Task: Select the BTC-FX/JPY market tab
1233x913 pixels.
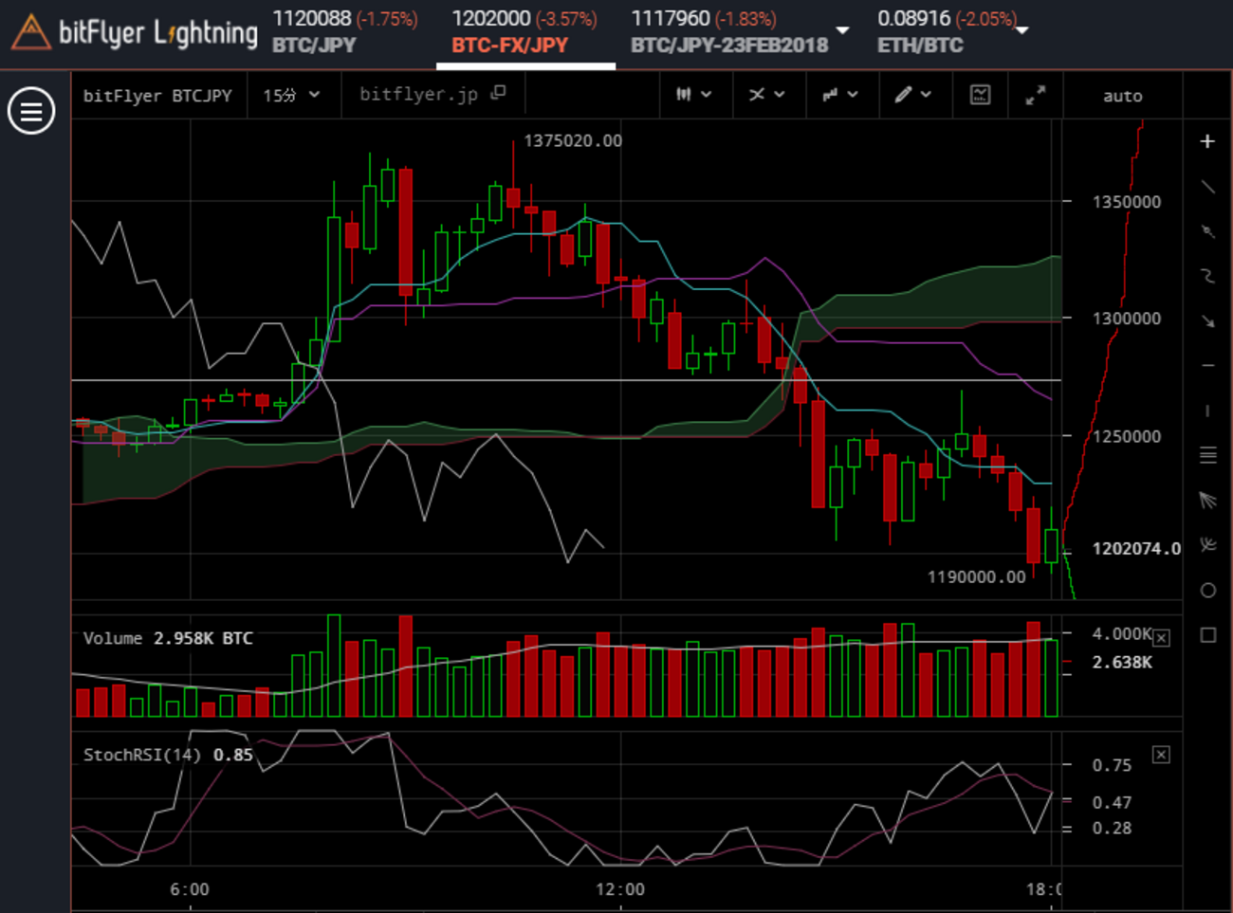Action: (x=524, y=32)
